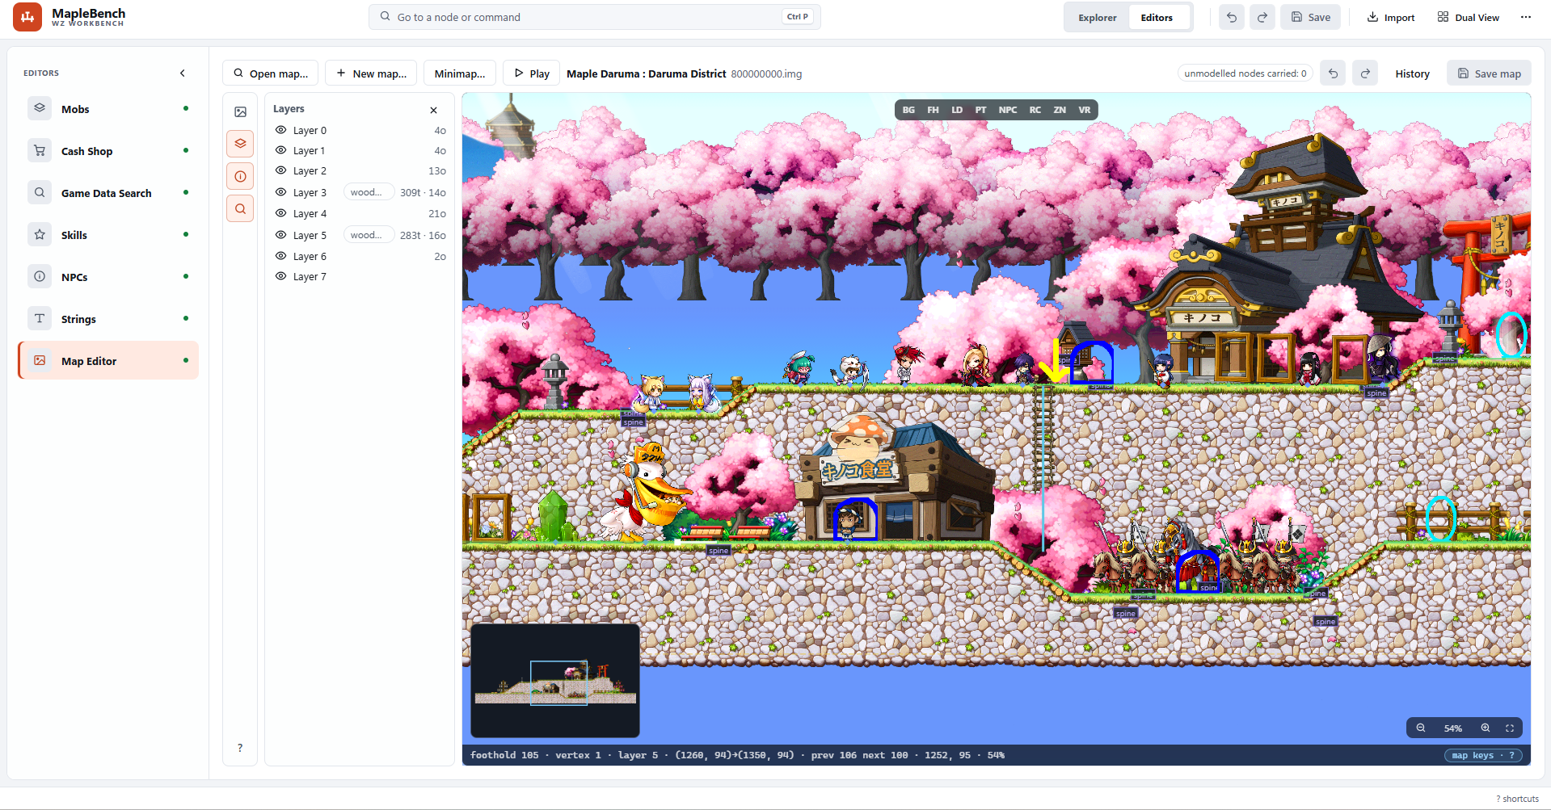Open the Mobs editor

(108, 109)
